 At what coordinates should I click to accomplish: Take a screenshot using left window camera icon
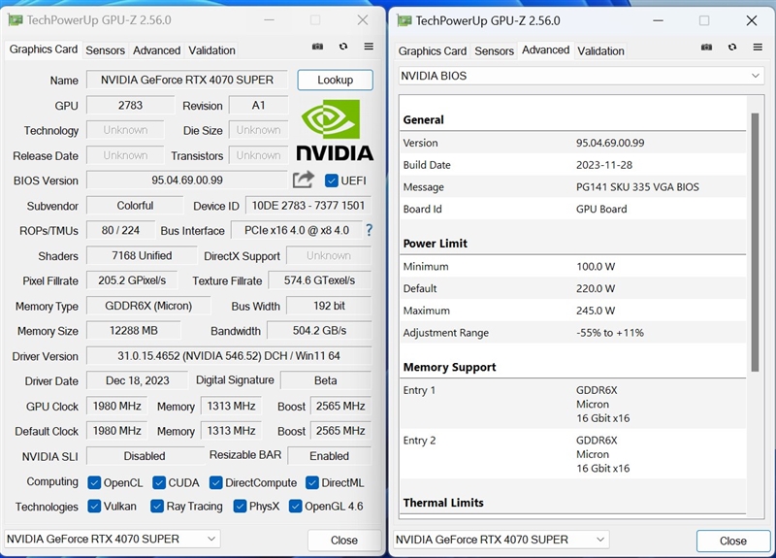tap(317, 47)
